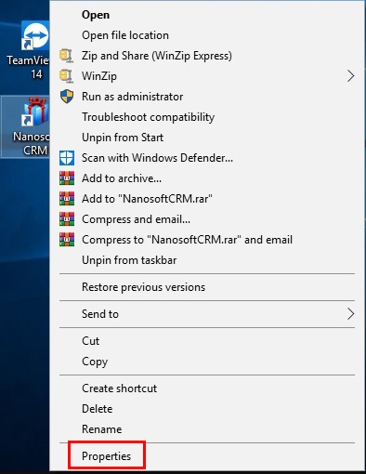Choose Restore previous versions
Viewport: 366px width, 474px height.
coord(143,287)
